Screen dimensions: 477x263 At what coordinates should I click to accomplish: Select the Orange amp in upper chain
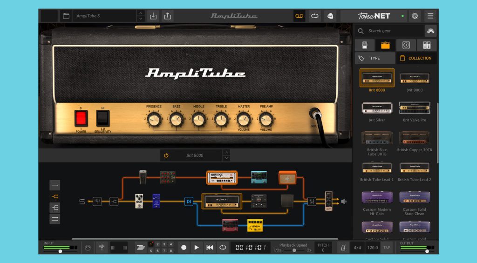tap(222, 177)
